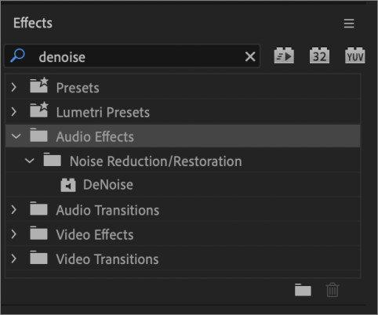Expand the Video Transitions bin
Image resolution: width=378 pixels, height=315 pixels.
pos(14,259)
